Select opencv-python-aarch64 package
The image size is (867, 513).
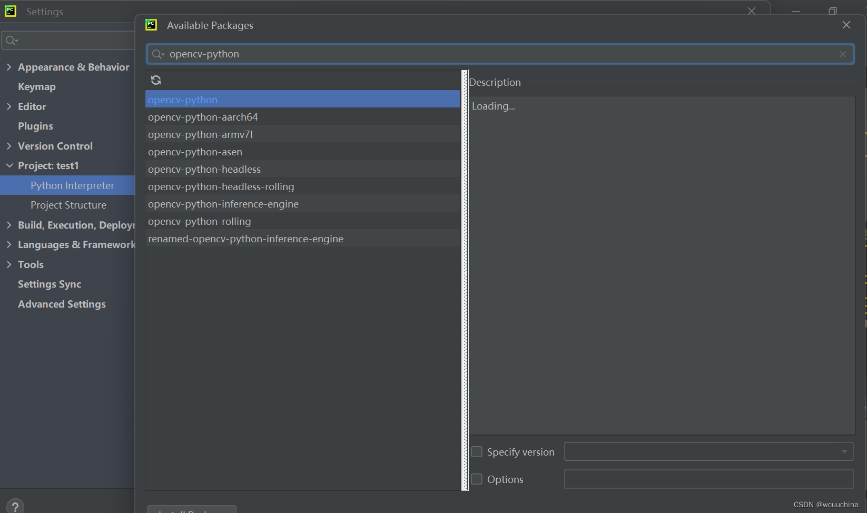pos(302,117)
